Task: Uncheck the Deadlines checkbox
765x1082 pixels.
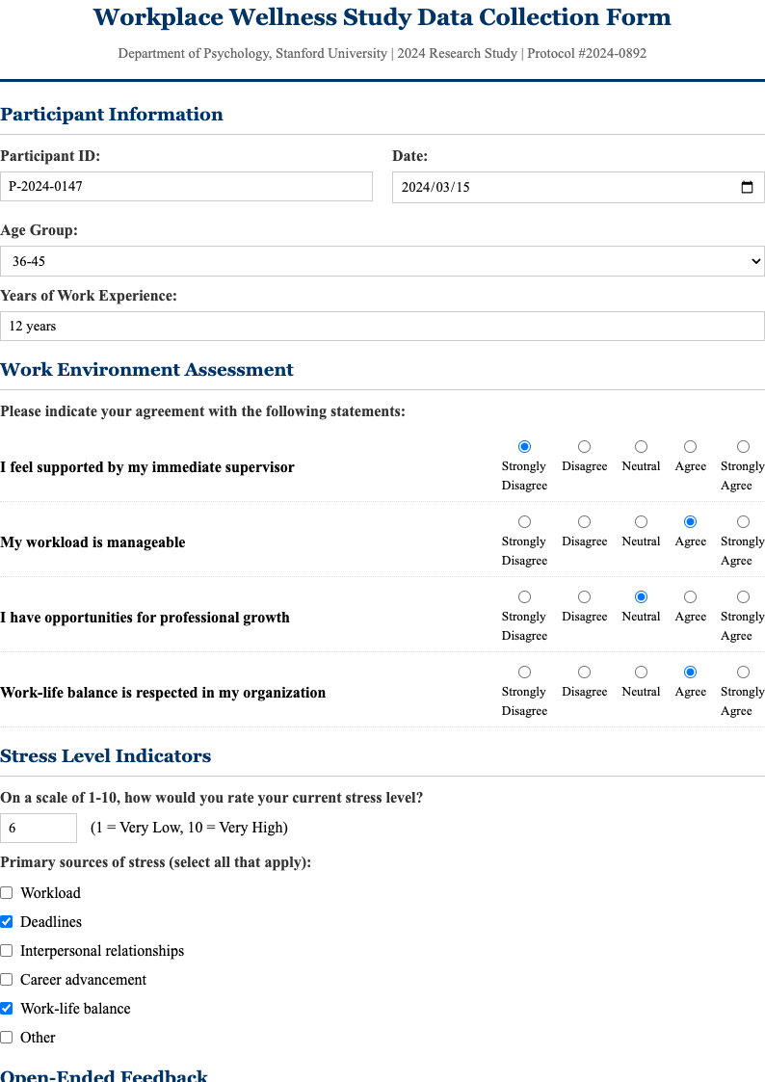Action: [x=6, y=921]
